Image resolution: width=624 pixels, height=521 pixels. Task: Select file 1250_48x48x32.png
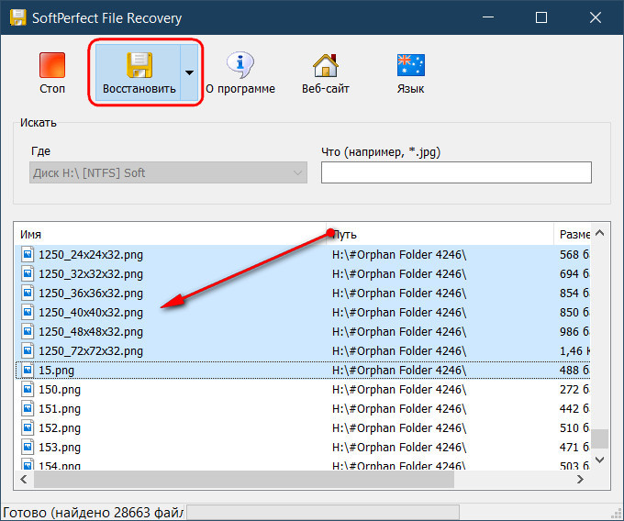point(90,332)
